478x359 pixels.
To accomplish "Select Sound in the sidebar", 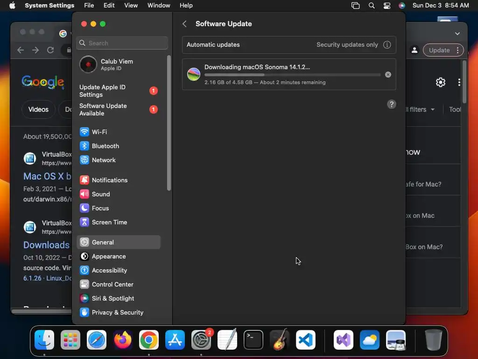I will coord(118,194).
